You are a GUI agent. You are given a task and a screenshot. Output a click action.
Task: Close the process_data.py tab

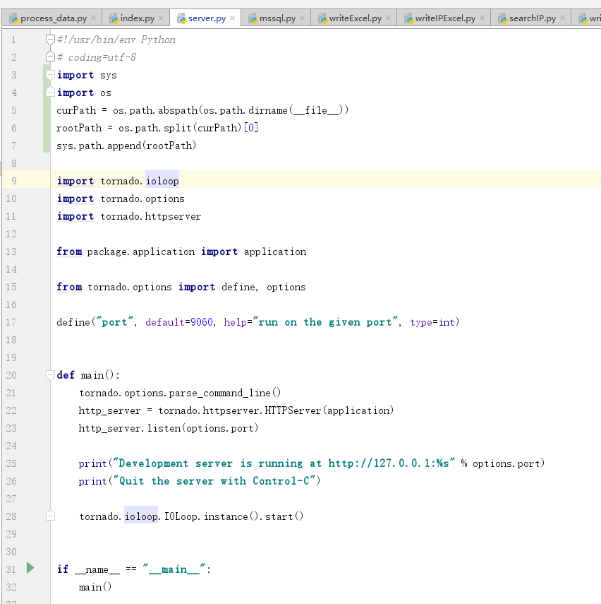pos(94,18)
